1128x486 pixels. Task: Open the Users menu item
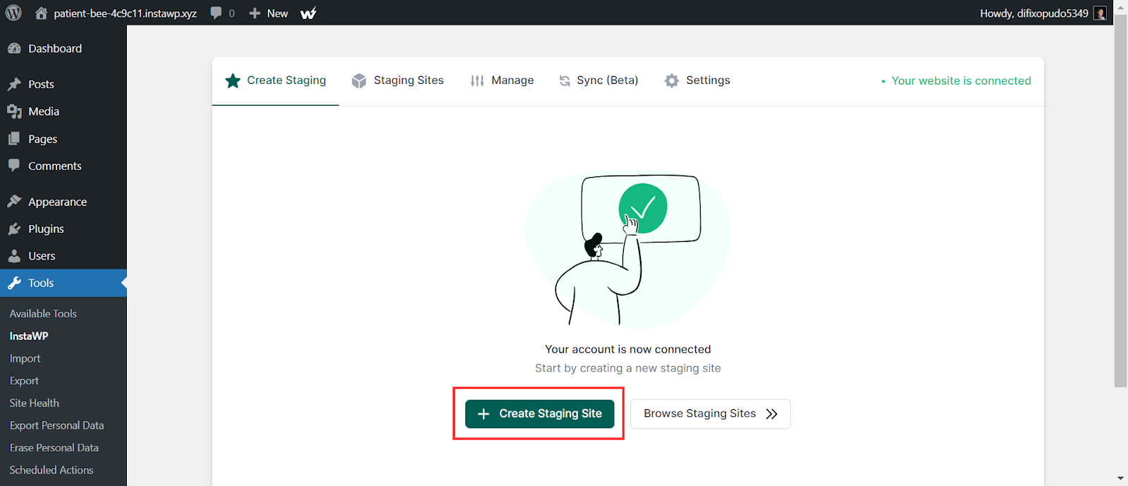[63, 256]
